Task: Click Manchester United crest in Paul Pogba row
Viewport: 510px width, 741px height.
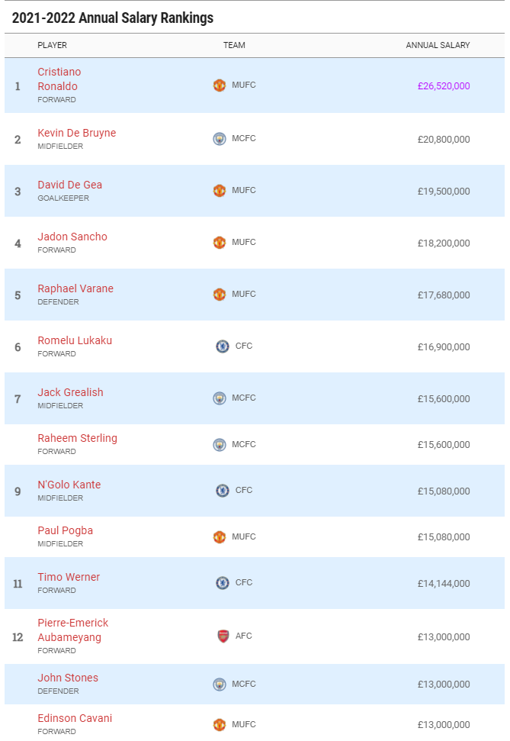Action: (x=219, y=536)
